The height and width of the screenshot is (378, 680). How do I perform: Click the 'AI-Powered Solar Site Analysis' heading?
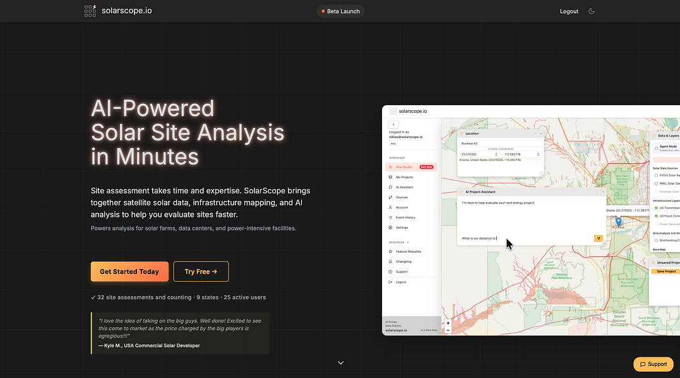click(x=188, y=132)
